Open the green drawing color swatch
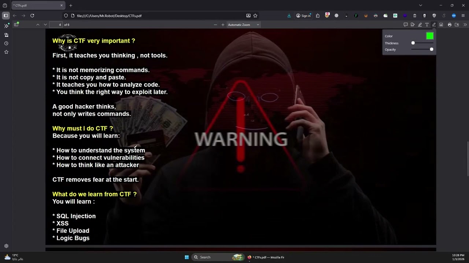 430,36
